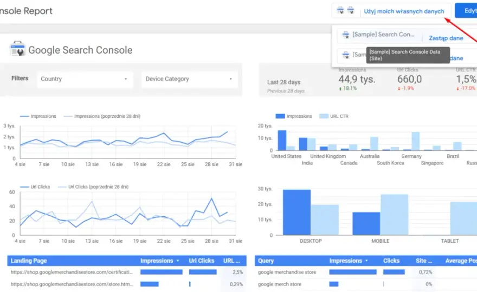Click the certificati... landing page URL row
This screenshot has width=477, height=292.
(72, 273)
